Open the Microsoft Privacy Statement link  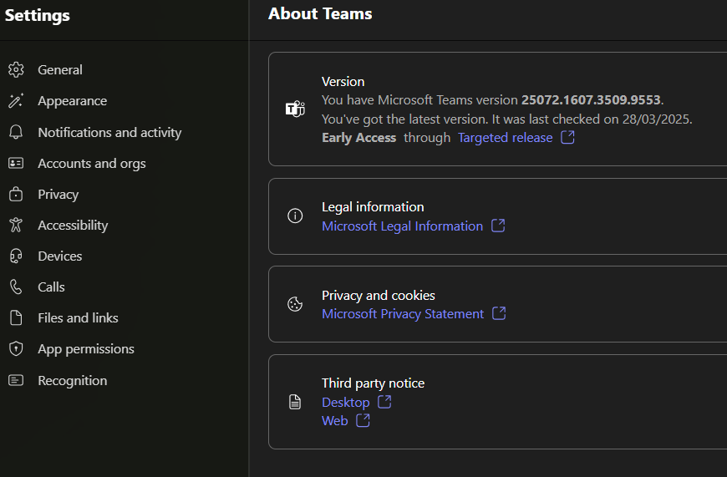(403, 314)
